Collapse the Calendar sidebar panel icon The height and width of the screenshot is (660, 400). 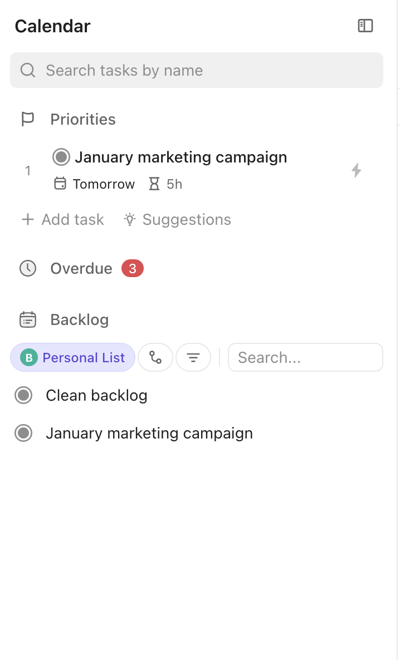tap(365, 26)
